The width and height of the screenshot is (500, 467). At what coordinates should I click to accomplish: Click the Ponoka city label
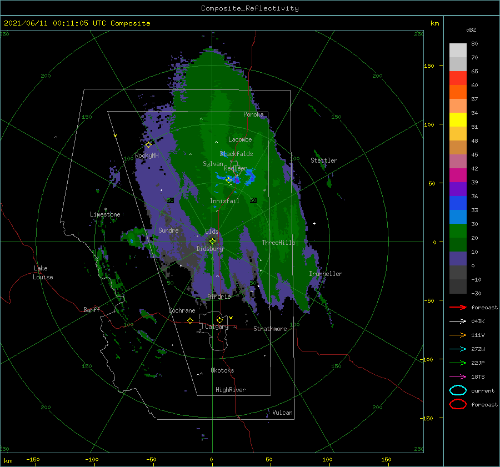(253, 114)
